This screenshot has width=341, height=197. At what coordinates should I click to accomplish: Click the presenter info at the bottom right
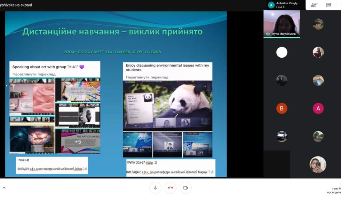coord(334,190)
